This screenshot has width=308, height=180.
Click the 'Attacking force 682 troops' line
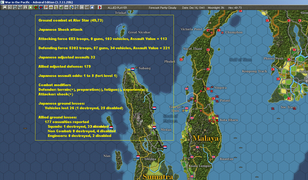click(103, 39)
